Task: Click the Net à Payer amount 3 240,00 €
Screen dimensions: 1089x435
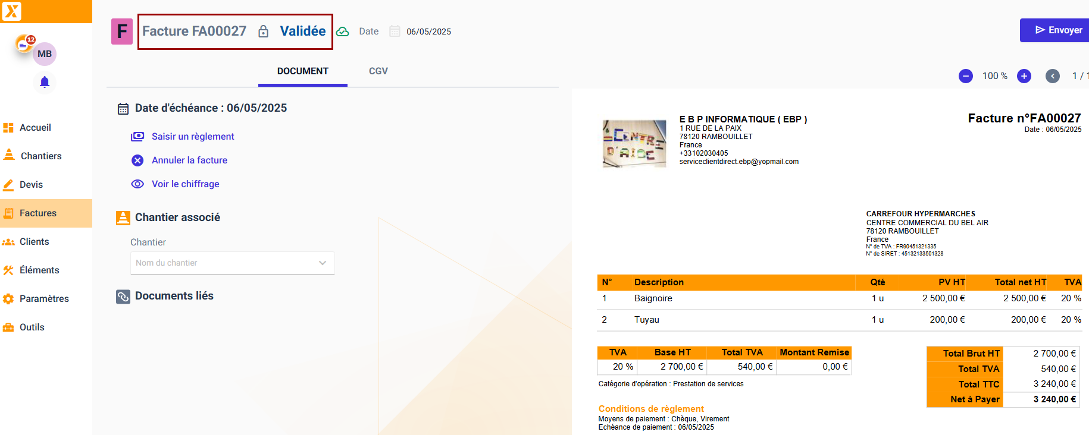Action: 1054,399
